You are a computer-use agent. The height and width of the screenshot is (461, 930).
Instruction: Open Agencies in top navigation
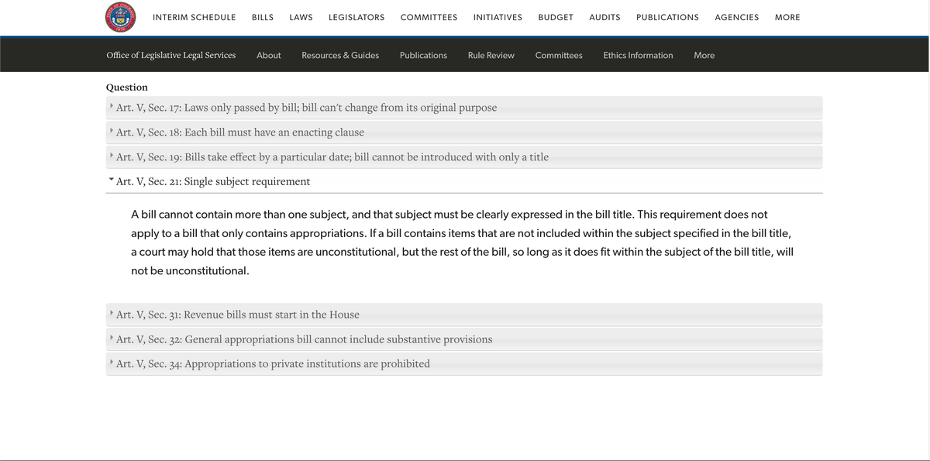tap(736, 17)
